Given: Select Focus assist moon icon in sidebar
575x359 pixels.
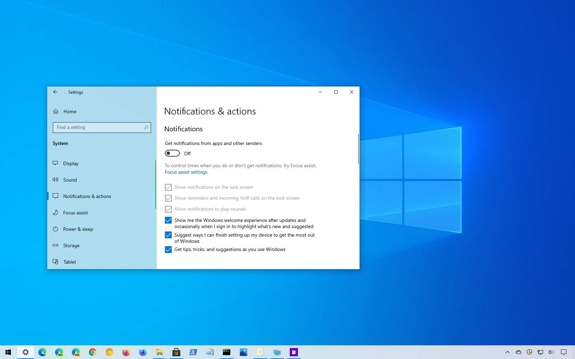Looking at the screenshot, I should [55, 212].
